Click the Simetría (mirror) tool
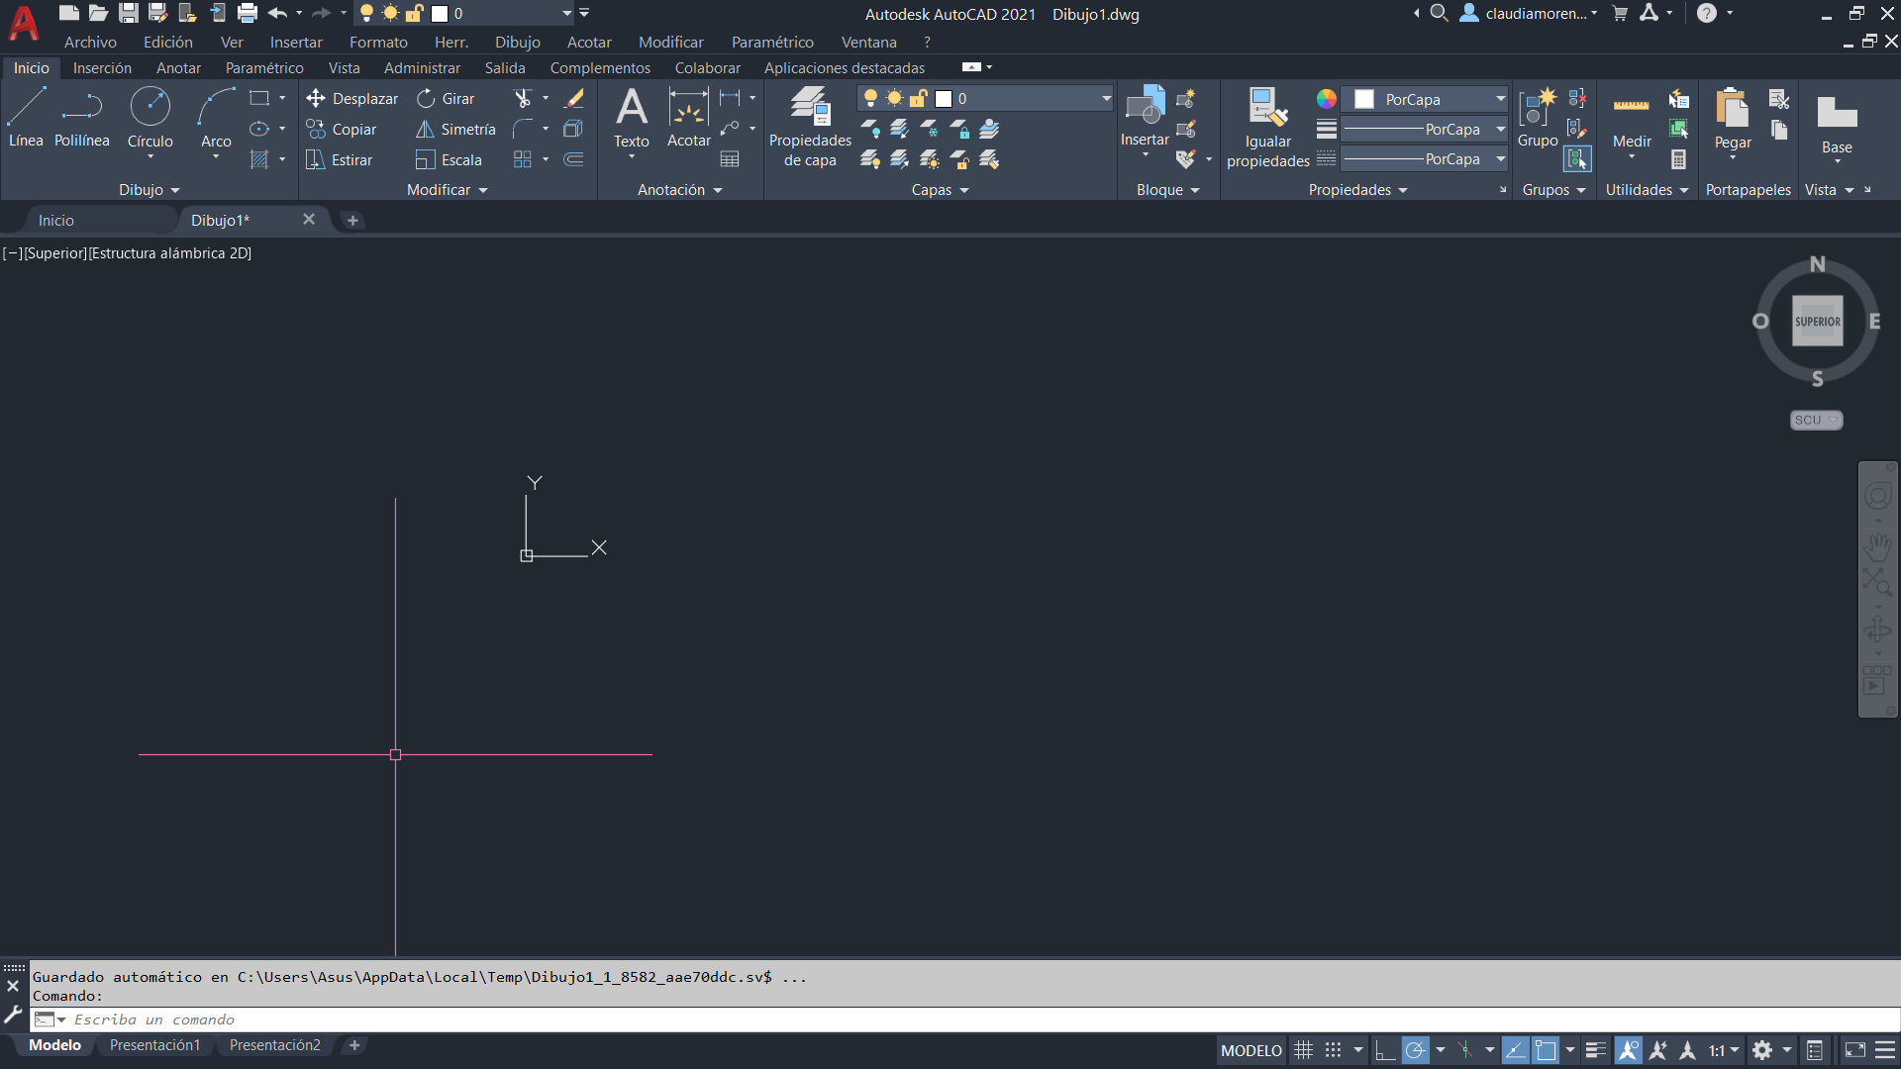This screenshot has width=1901, height=1069. click(455, 129)
